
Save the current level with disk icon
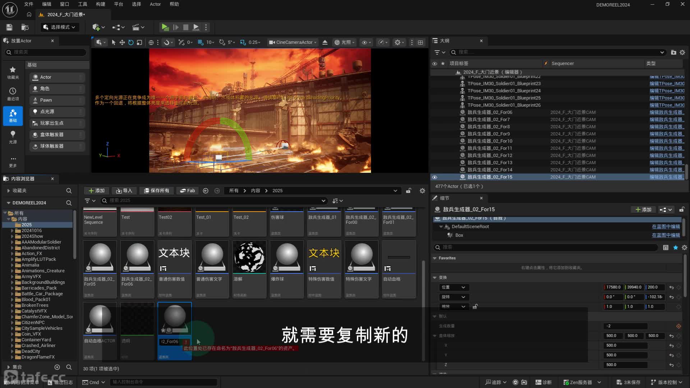9,27
